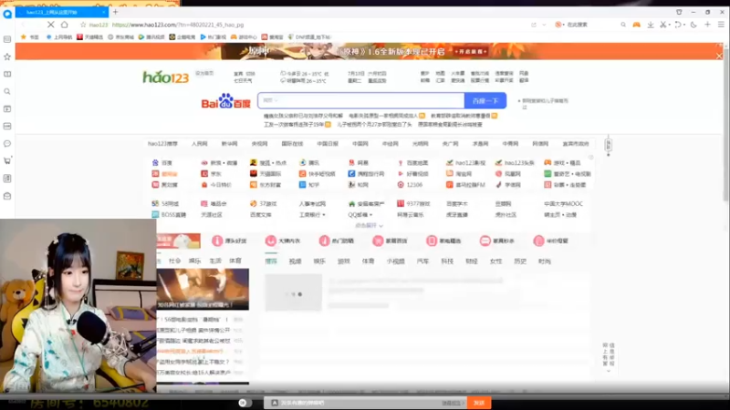Open a new tab with the plus next to the tab
730x410 pixels.
coord(115,12)
